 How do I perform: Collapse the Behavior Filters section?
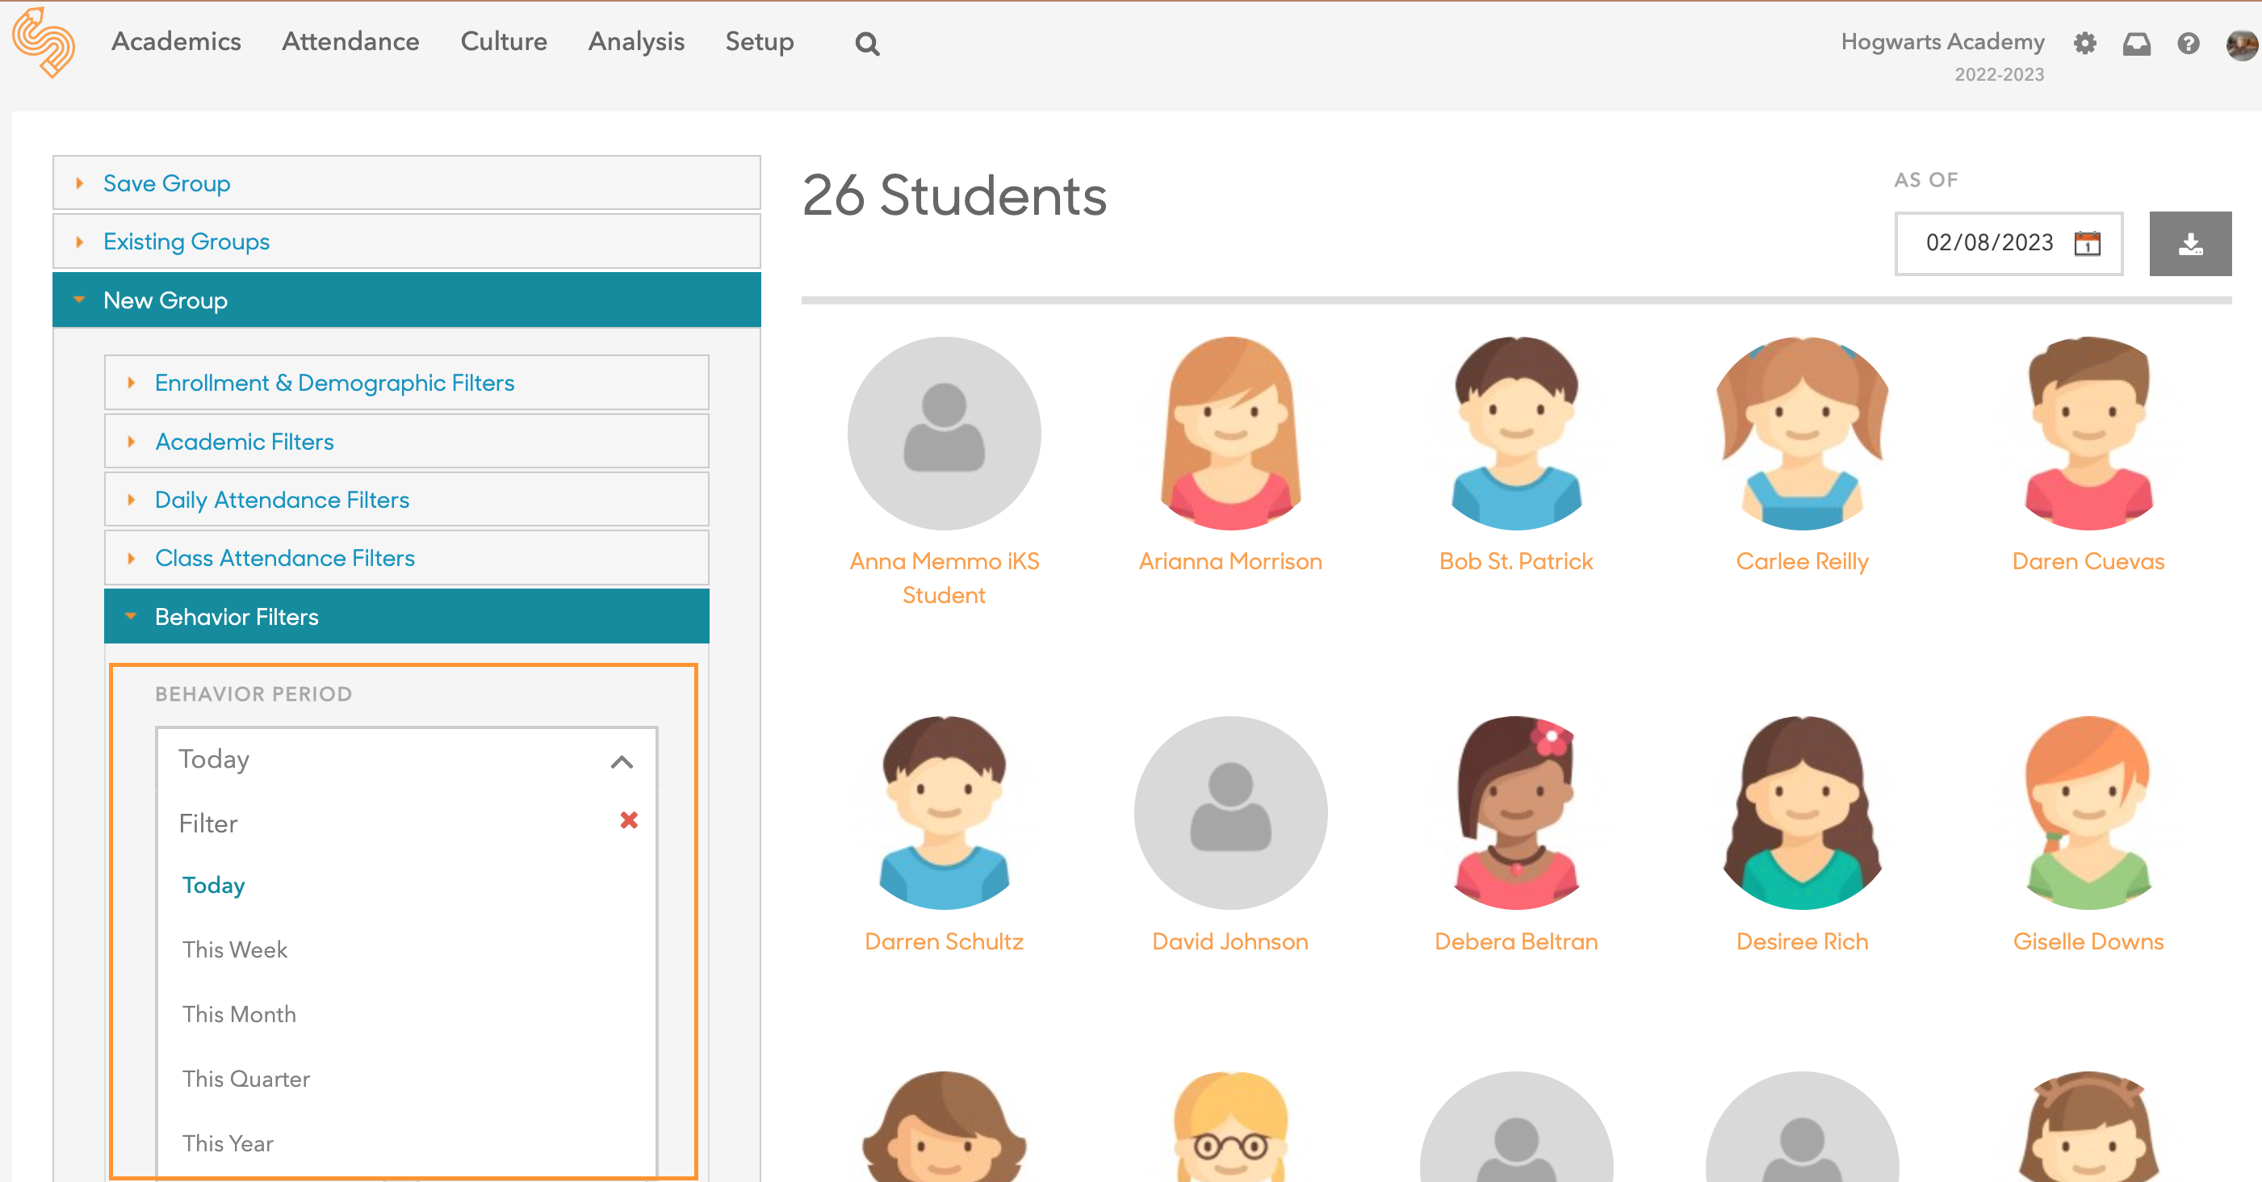coord(407,617)
